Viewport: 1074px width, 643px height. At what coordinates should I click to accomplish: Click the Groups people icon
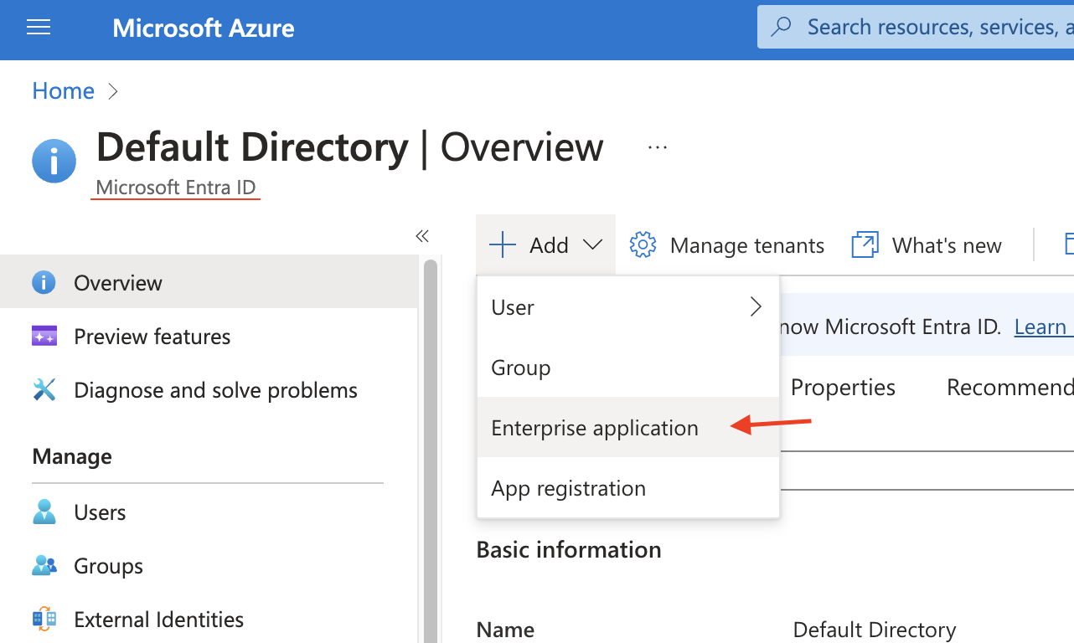[x=44, y=566]
